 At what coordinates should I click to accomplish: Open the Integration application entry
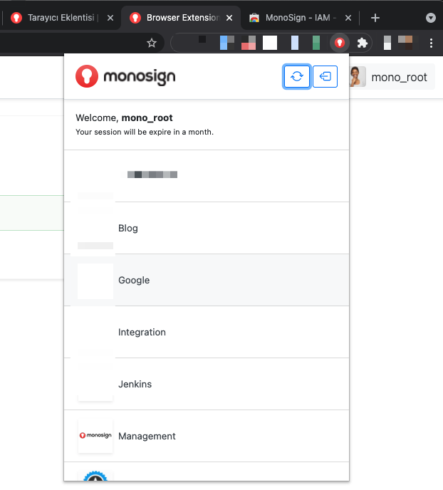click(207, 332)
